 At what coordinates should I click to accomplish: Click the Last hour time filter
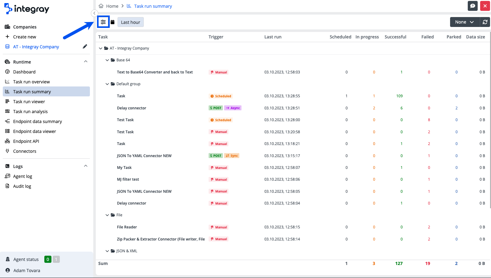[130, 22]
